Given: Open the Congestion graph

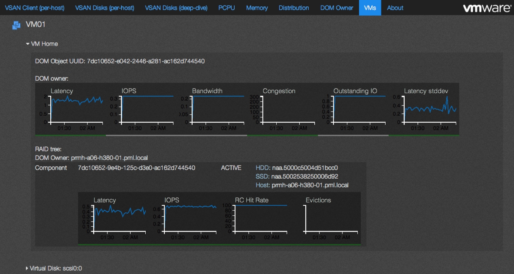Looking at the screenshot, I should (282, 109).
